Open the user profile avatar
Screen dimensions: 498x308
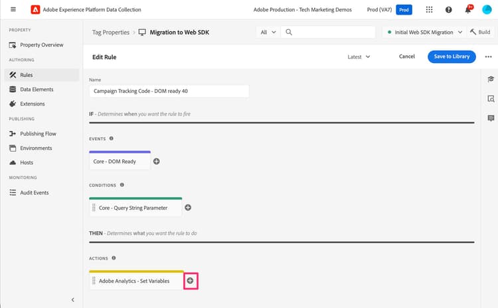click(x=487, y=10)
